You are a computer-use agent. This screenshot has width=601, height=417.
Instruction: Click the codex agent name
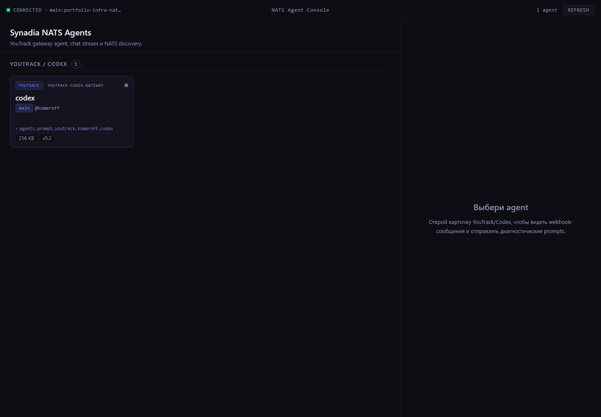[25, 98]
